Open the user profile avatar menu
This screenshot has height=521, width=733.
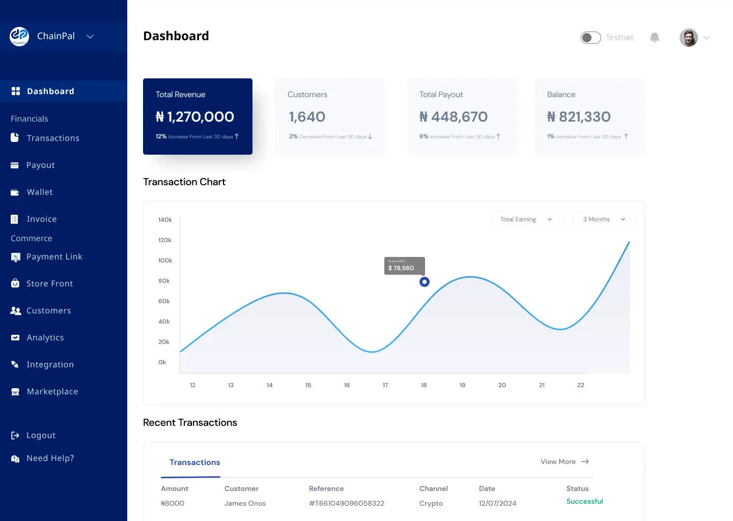(x=689, y=37)
